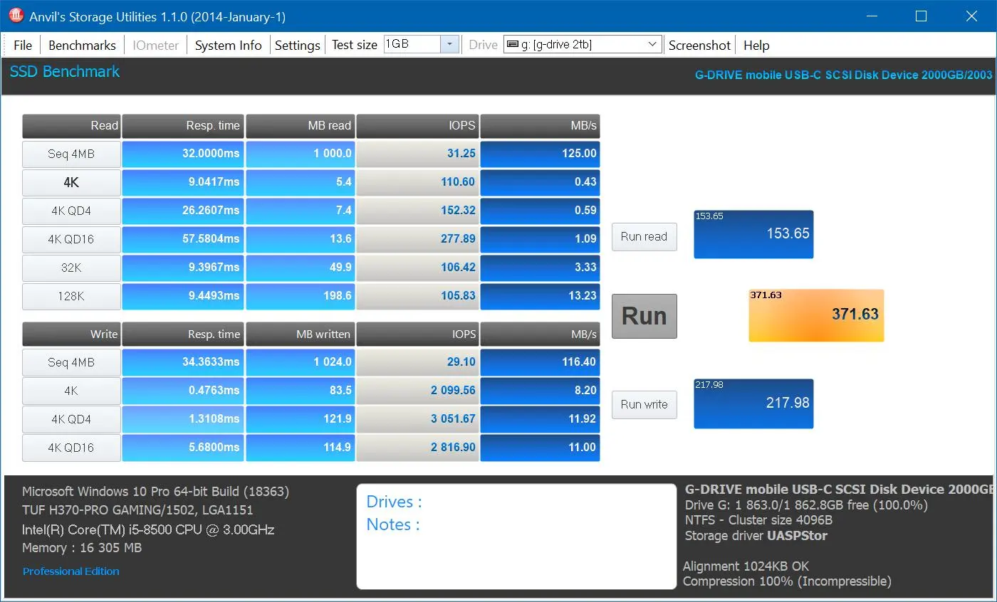Click the write Seq 4MB test button
The width and height of the screenshot is (997, 602).
click(x=71, y=362)
